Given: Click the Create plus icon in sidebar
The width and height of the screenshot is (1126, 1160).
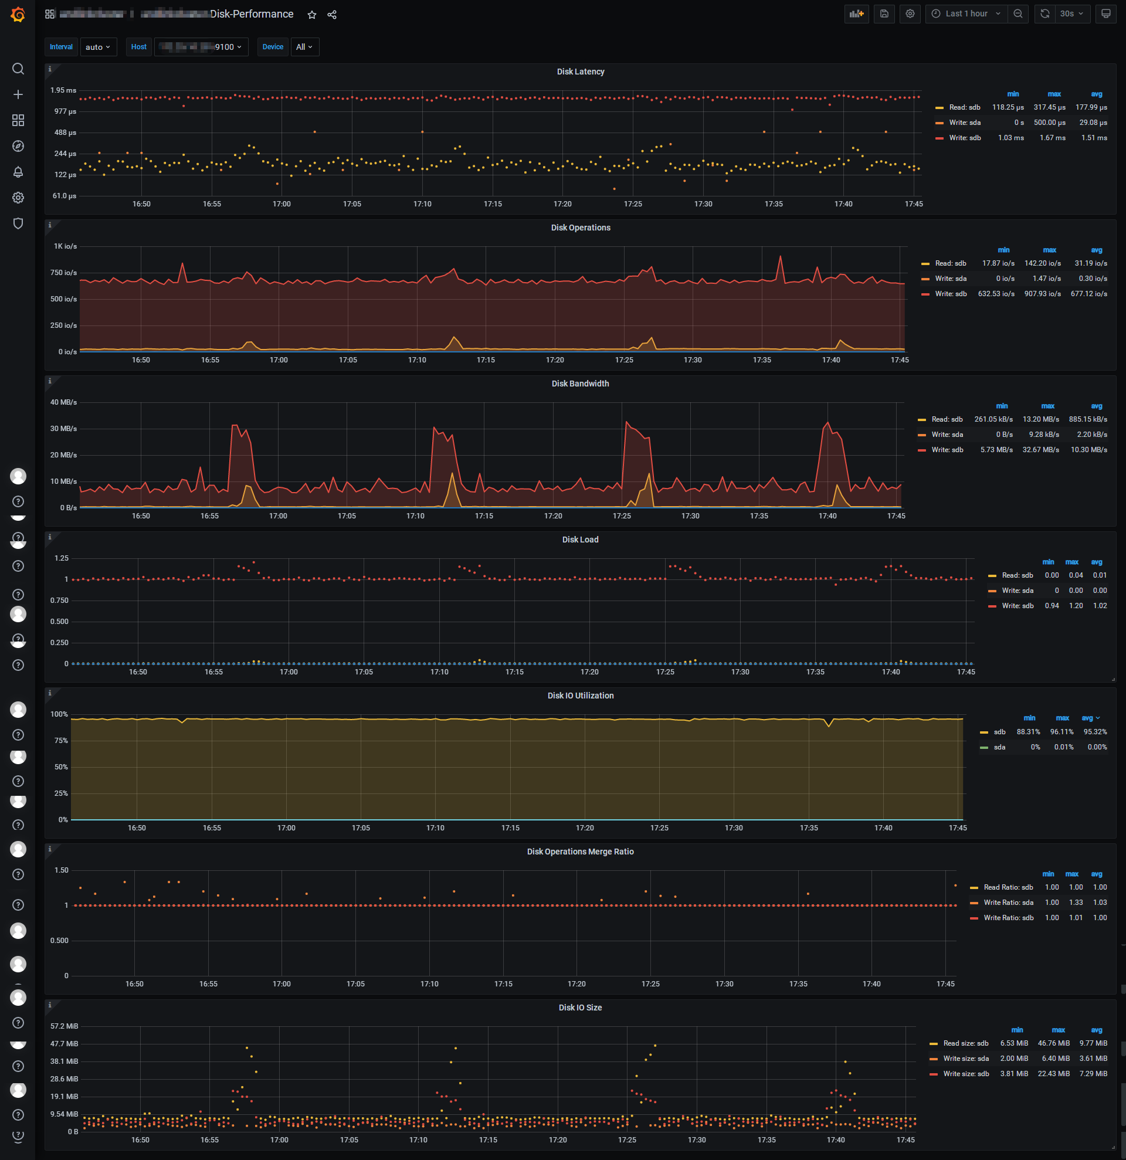Looking at the screenshot, I should point(18,94).
